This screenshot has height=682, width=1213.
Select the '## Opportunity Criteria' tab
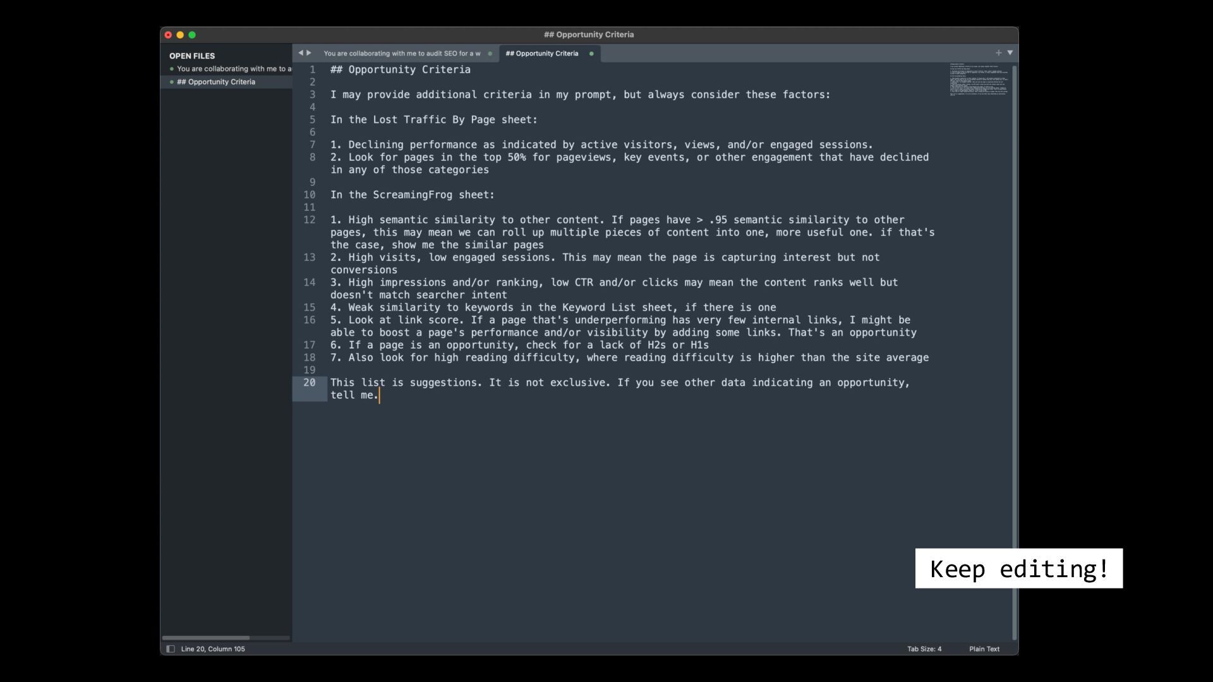click(541, 54)
